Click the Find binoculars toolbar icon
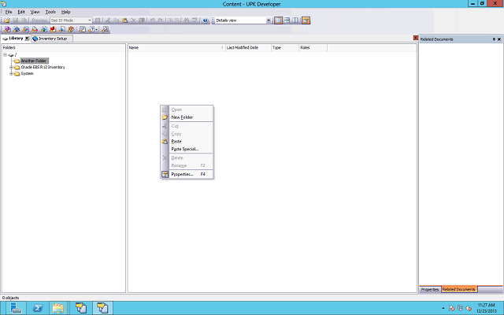Viewport: 504px width, 315px height. pos(186,20)
